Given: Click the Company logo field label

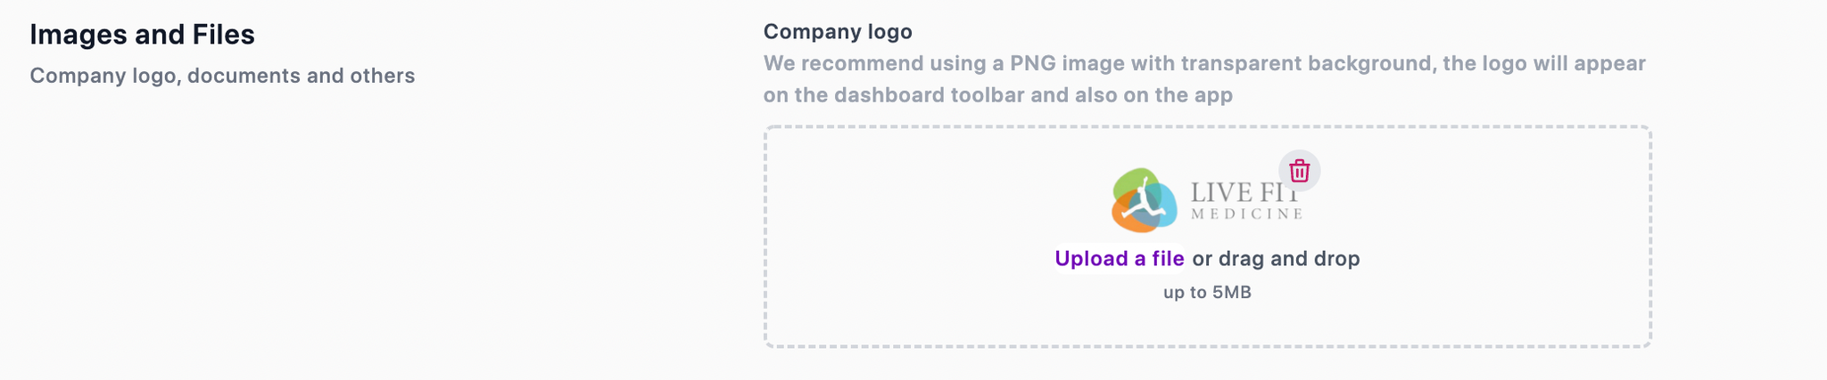Looking at the screenshot, I should click(838, 32).
